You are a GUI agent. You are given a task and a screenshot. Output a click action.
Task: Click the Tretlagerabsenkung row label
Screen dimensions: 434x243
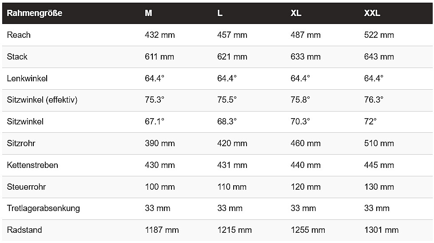[x=43, y=208]
